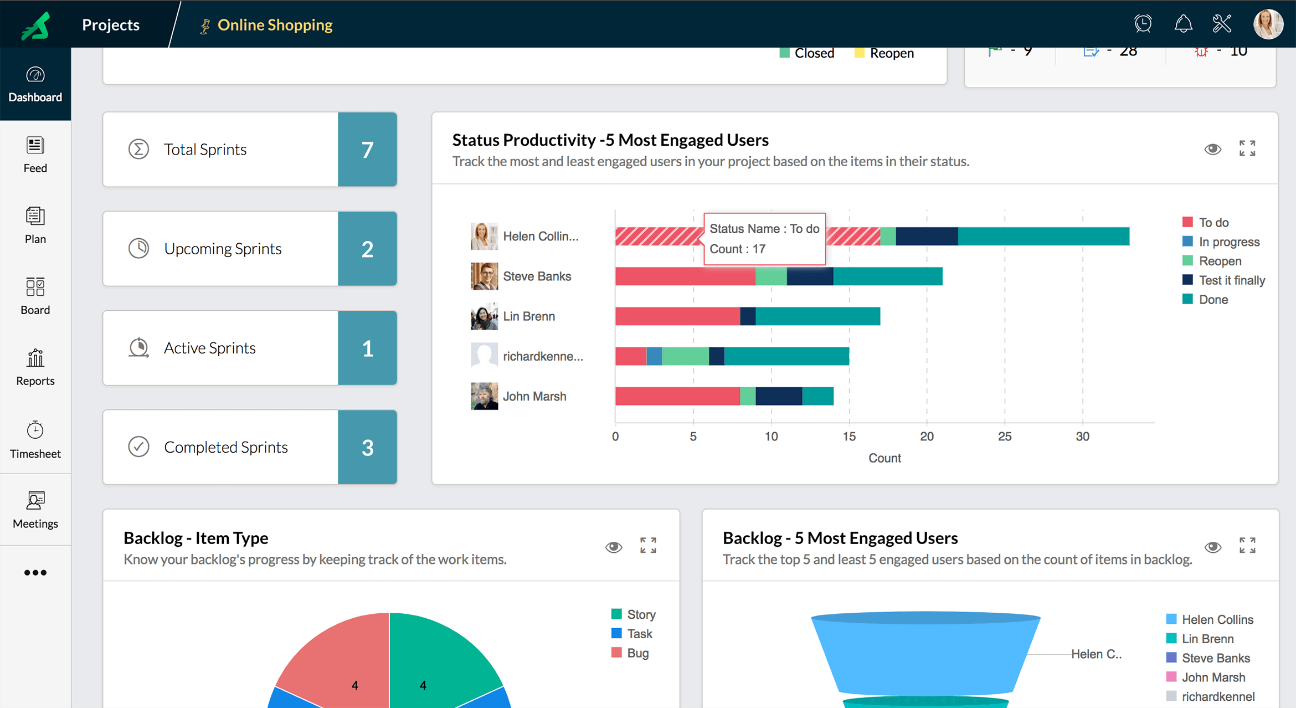The height and width of the screenshot is (708, 1296).
Task: Toggle John Marsh legend in funnel chart
Action: pos(1206,678)
